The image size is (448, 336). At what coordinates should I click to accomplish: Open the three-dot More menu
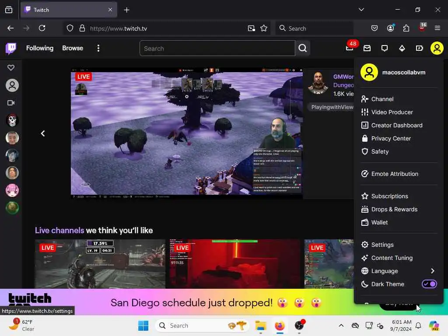98,48
